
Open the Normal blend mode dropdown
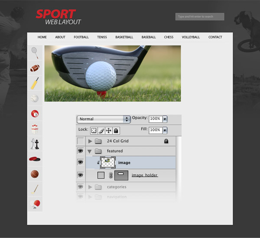pyautogui.click(x=104, y=119)
